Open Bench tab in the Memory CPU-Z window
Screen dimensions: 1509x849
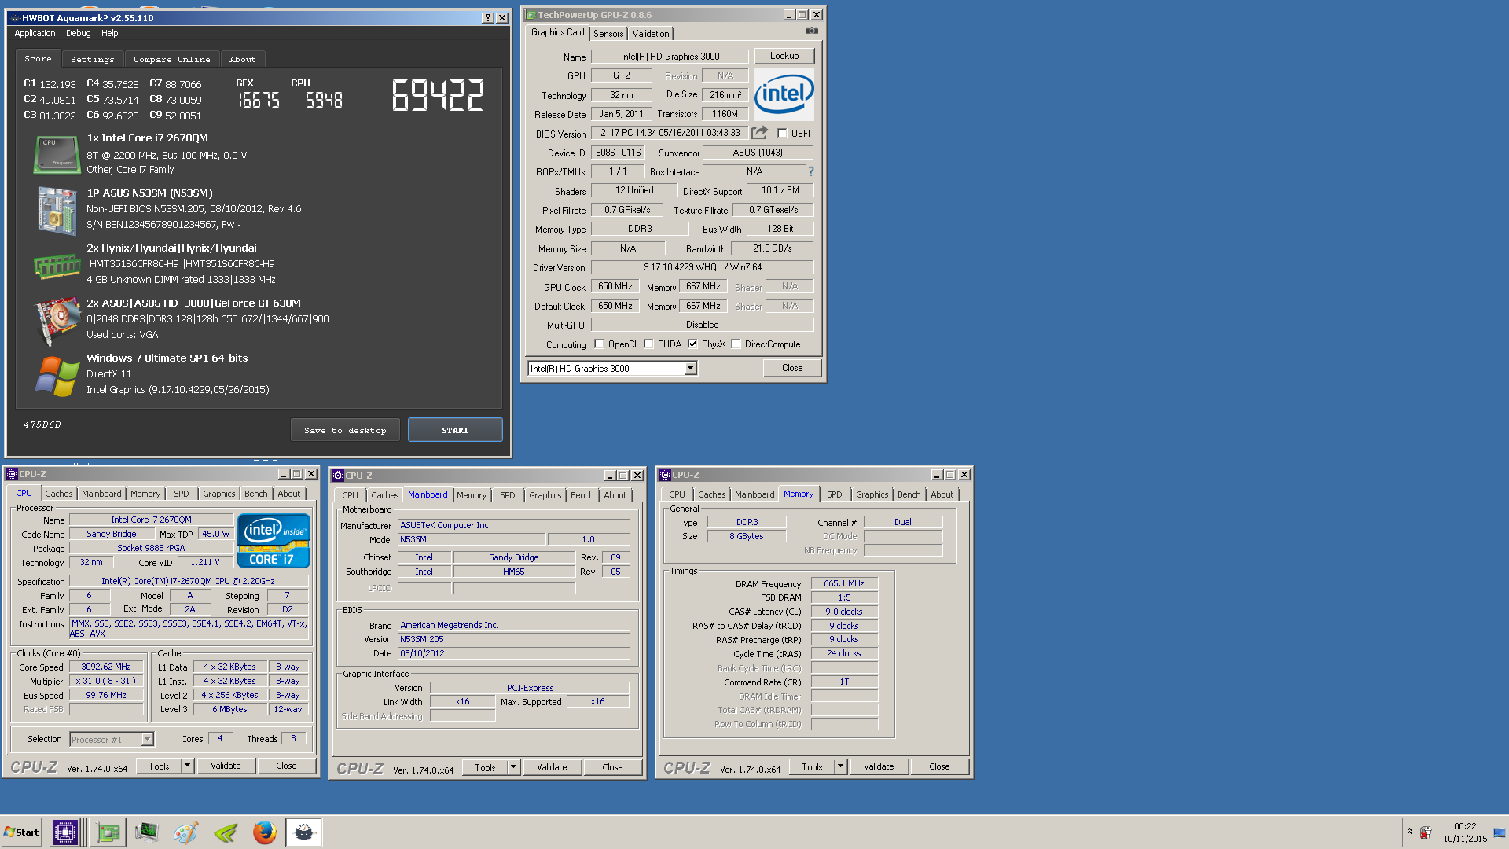coord(909,494)
